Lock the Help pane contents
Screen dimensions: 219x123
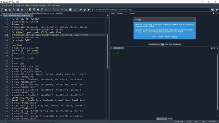click(214, 13)
